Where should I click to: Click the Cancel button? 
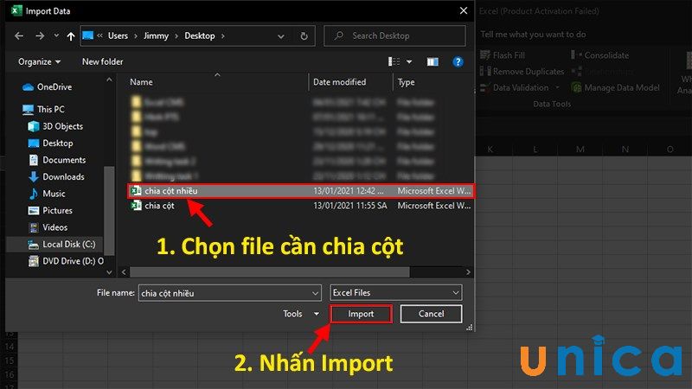tap(431, 314)
